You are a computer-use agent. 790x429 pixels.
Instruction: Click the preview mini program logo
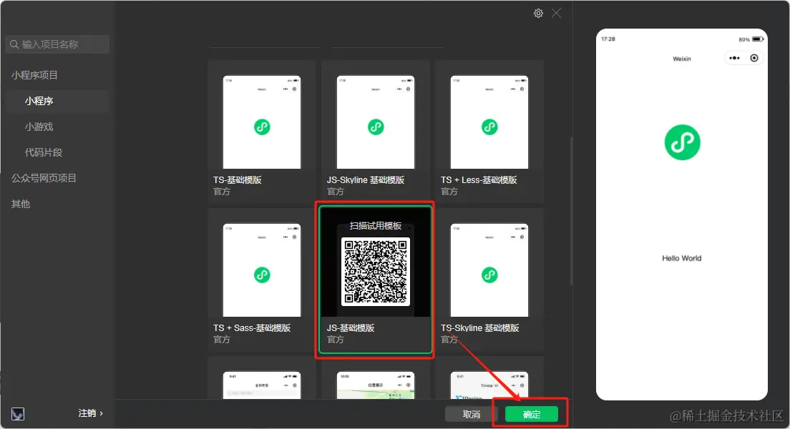[x=682, y=142]
